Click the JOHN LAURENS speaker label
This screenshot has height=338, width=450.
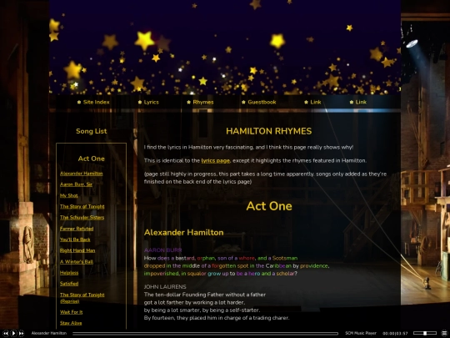point(165,286)
